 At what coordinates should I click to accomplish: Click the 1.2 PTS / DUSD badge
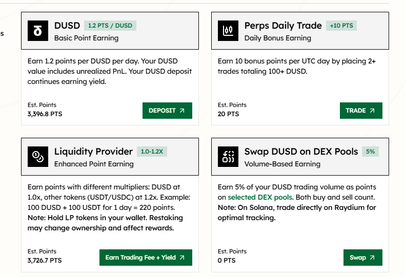[110, 26]
